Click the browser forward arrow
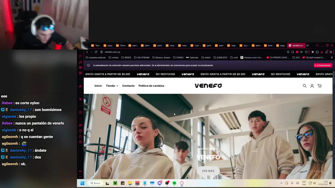335x188 pixels. [x=91, y=52]
